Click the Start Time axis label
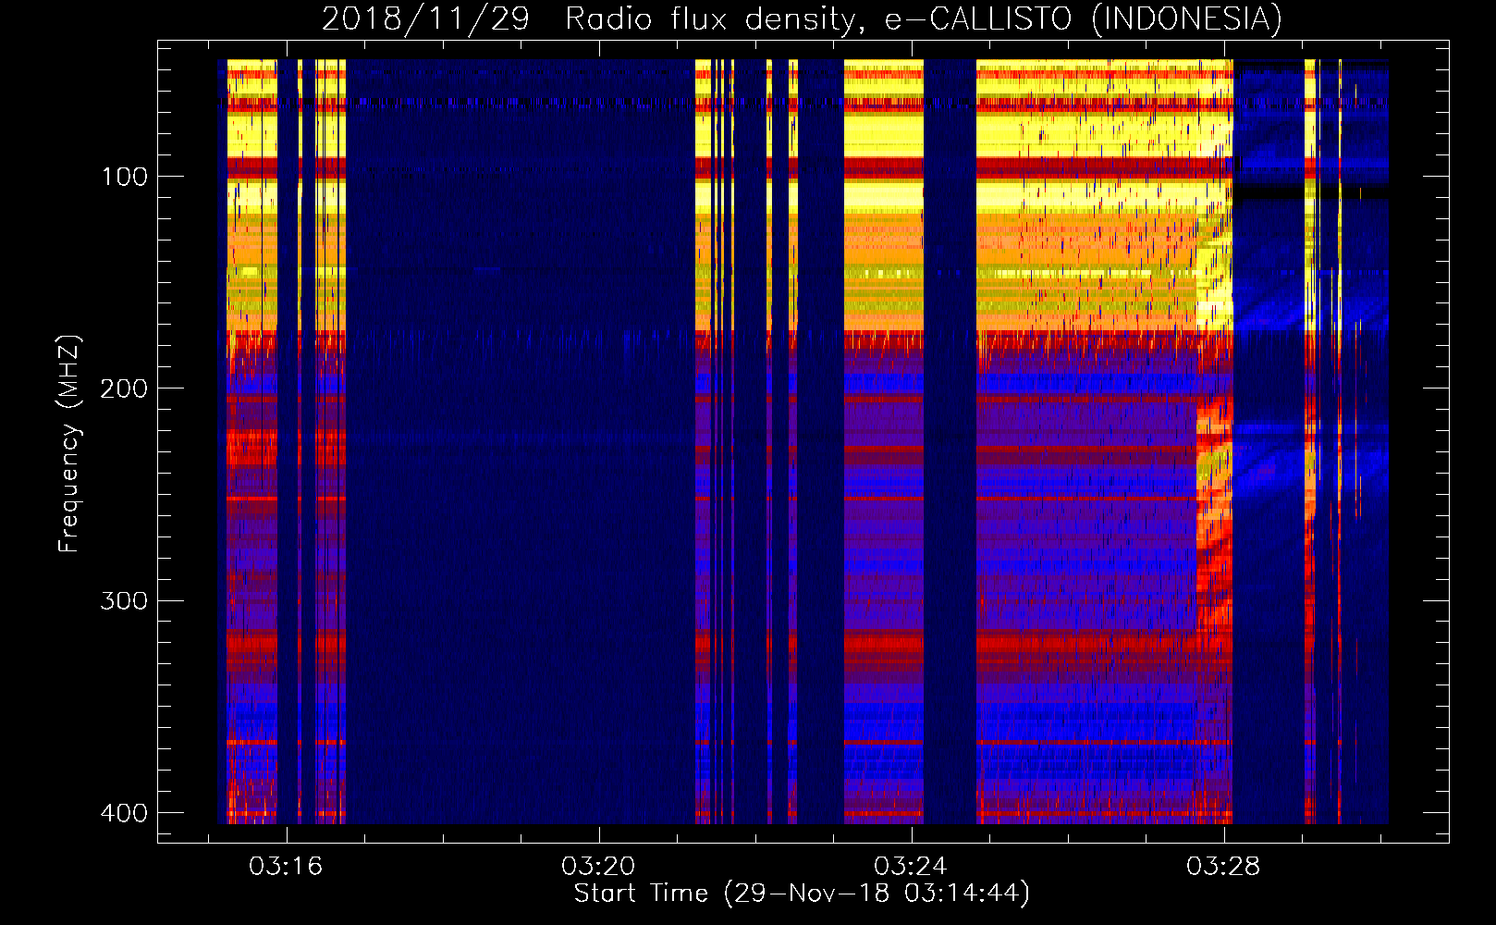The image size is (1496, 925). [802, 894]
